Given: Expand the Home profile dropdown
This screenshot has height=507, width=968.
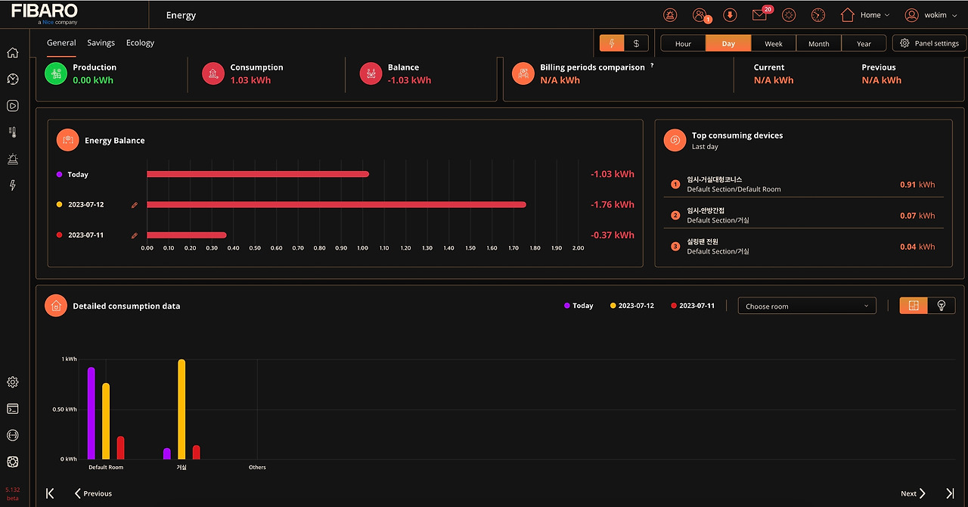Looking at the screenshot, I should click(865, 15).
